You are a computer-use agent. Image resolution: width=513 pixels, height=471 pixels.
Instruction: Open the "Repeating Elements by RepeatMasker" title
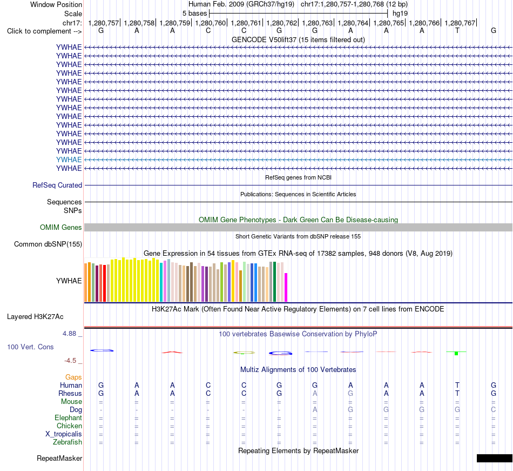click(298, 451)
